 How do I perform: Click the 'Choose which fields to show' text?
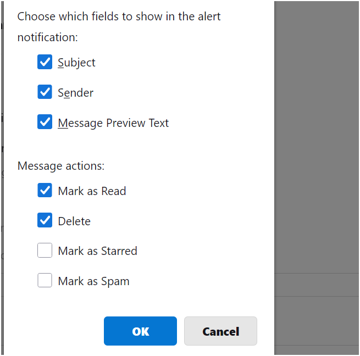click(119, 16)
